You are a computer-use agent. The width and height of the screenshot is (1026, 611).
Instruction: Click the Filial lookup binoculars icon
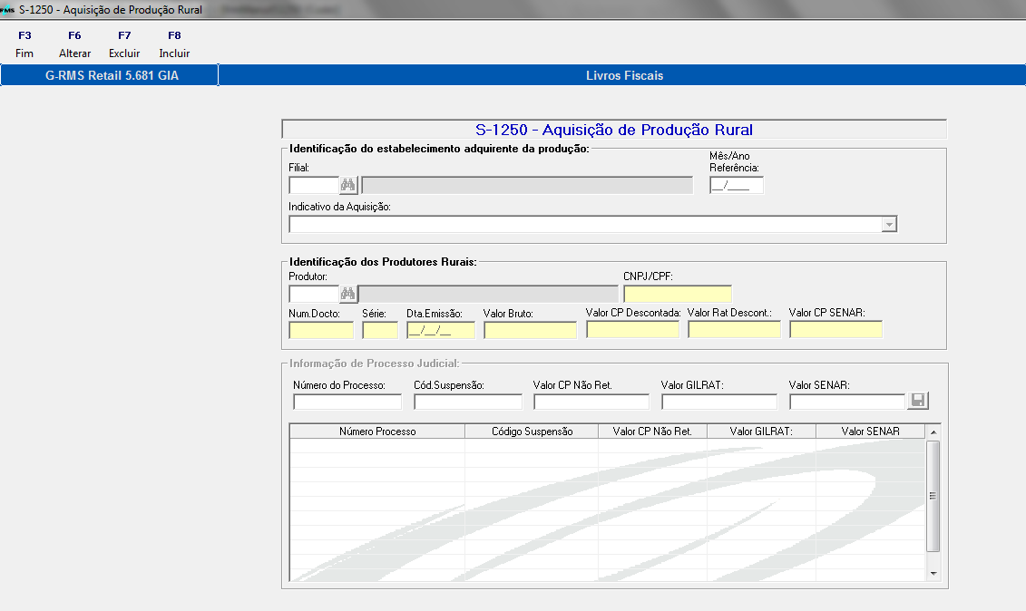click(349, 185)
